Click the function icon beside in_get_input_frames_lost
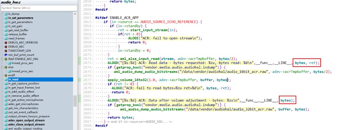The width and height of the screenshot is (342, 130). [6, 88]
